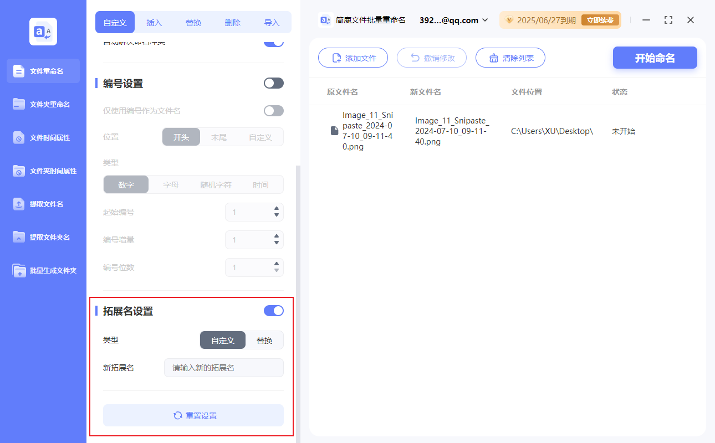Click the 开始命名 button
Viewport: 715px width, 443px height.
click(x=655, y=58)
